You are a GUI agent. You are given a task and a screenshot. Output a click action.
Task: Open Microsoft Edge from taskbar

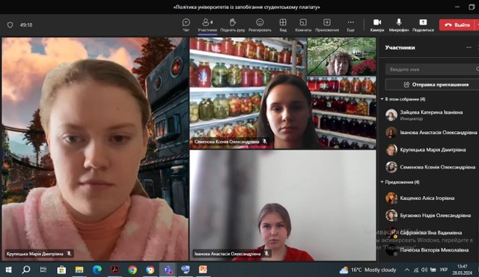coord(97,270)
